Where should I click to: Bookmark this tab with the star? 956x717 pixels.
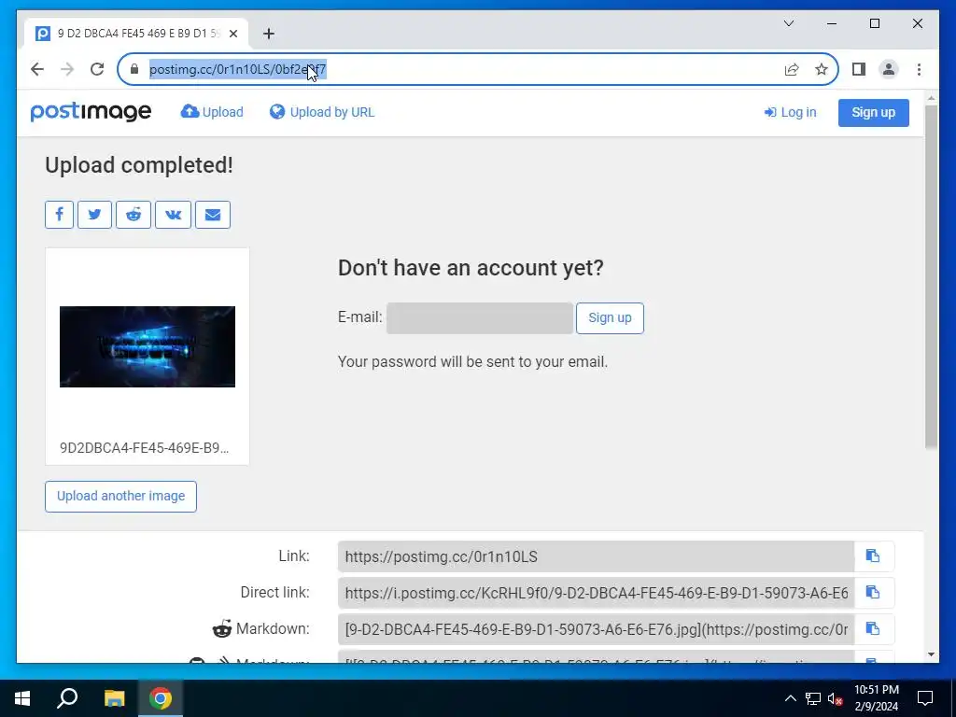tap(822, 69)
